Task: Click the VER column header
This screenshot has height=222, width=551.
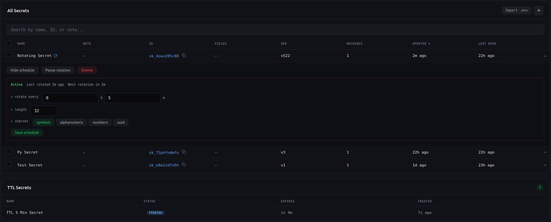Action: (x=283, y=44)
